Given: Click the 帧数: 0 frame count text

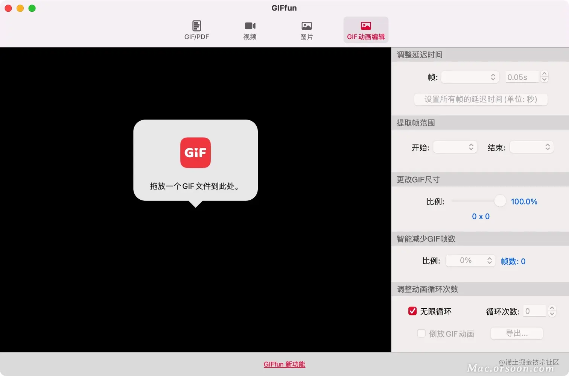Looking at the screenshot, I should tap(513, 261).
